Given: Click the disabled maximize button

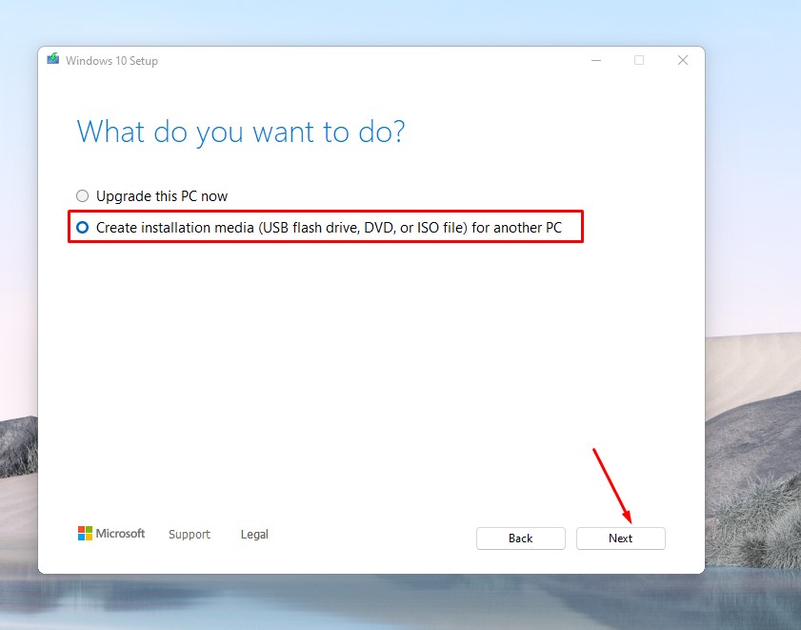Looking at the screenshot, I should click(x=639, y=60).
